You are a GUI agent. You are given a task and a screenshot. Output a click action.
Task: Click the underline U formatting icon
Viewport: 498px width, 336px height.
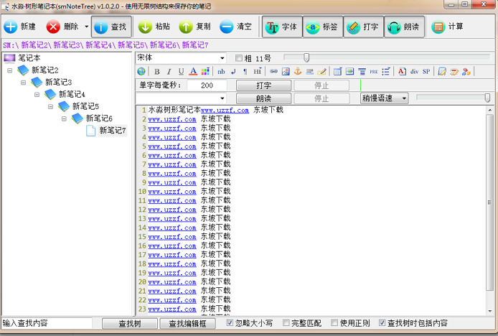tap(181, 71)
